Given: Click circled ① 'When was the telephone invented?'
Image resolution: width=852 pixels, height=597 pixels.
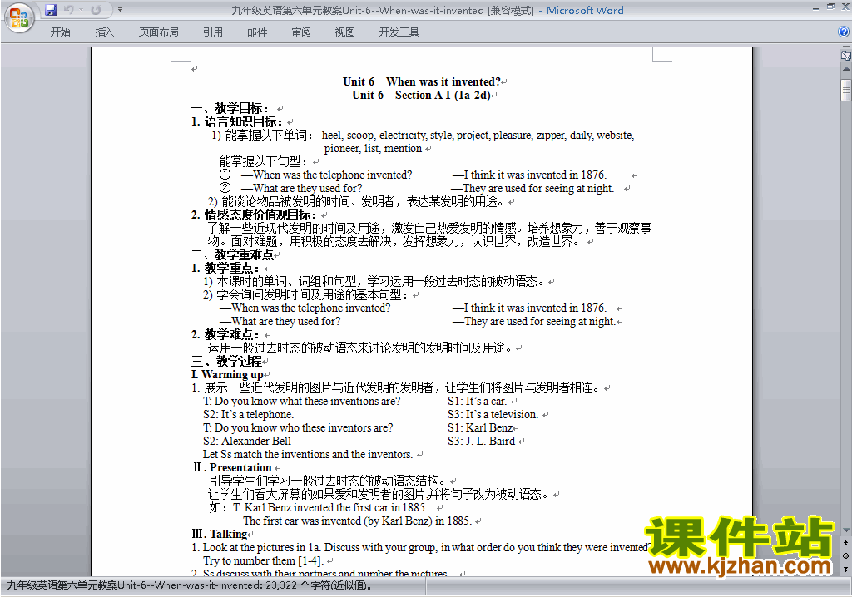Looking at the screenshot, I should point(315,175).
